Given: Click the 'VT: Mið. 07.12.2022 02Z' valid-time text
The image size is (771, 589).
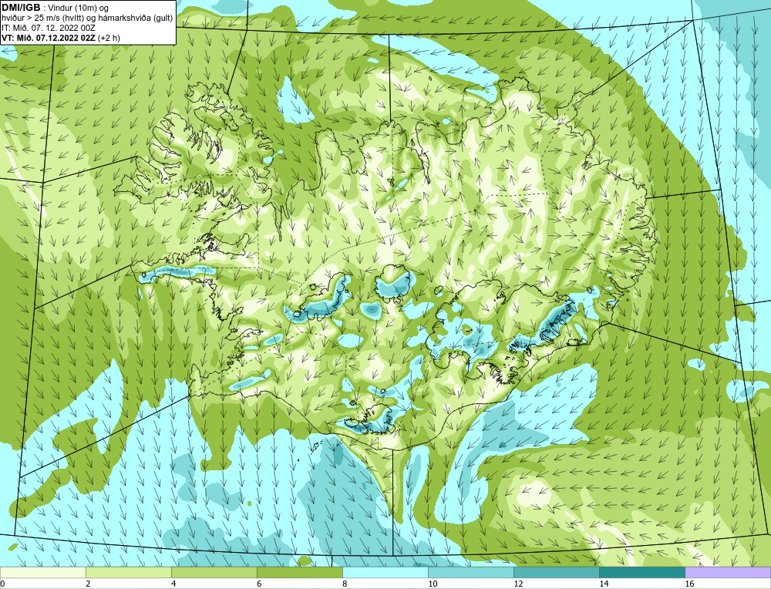Looking at the screenshot, I should (49, 37).
